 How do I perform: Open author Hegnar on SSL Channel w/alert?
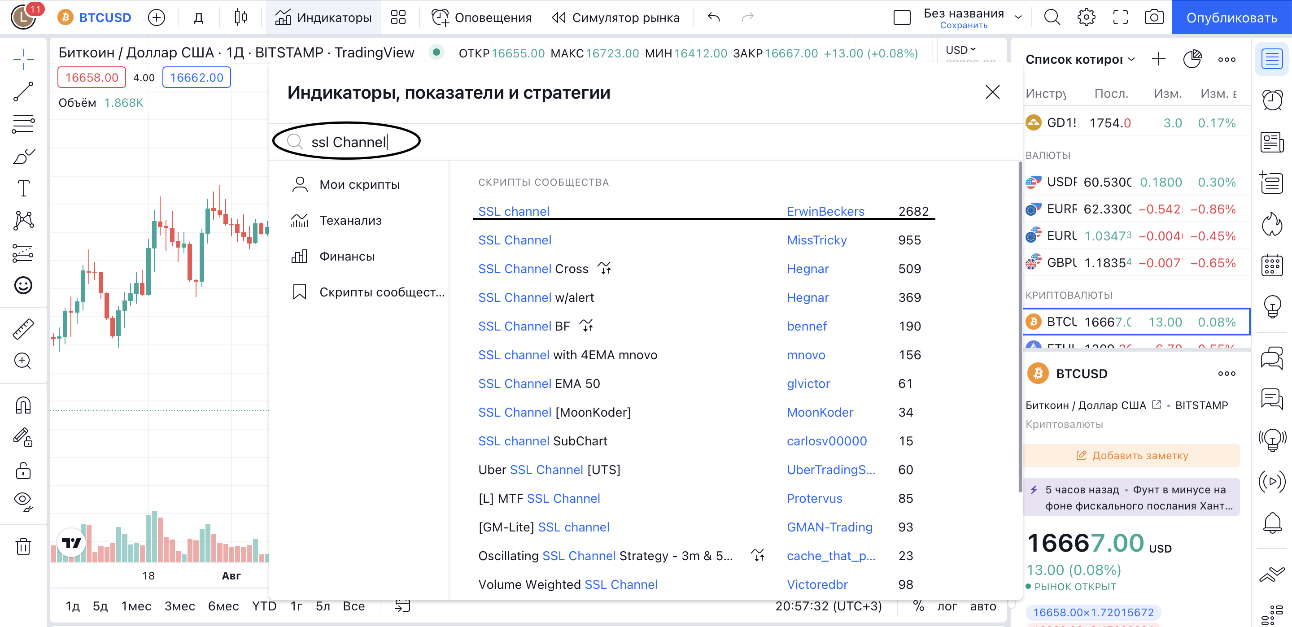[x=807, y=297]
